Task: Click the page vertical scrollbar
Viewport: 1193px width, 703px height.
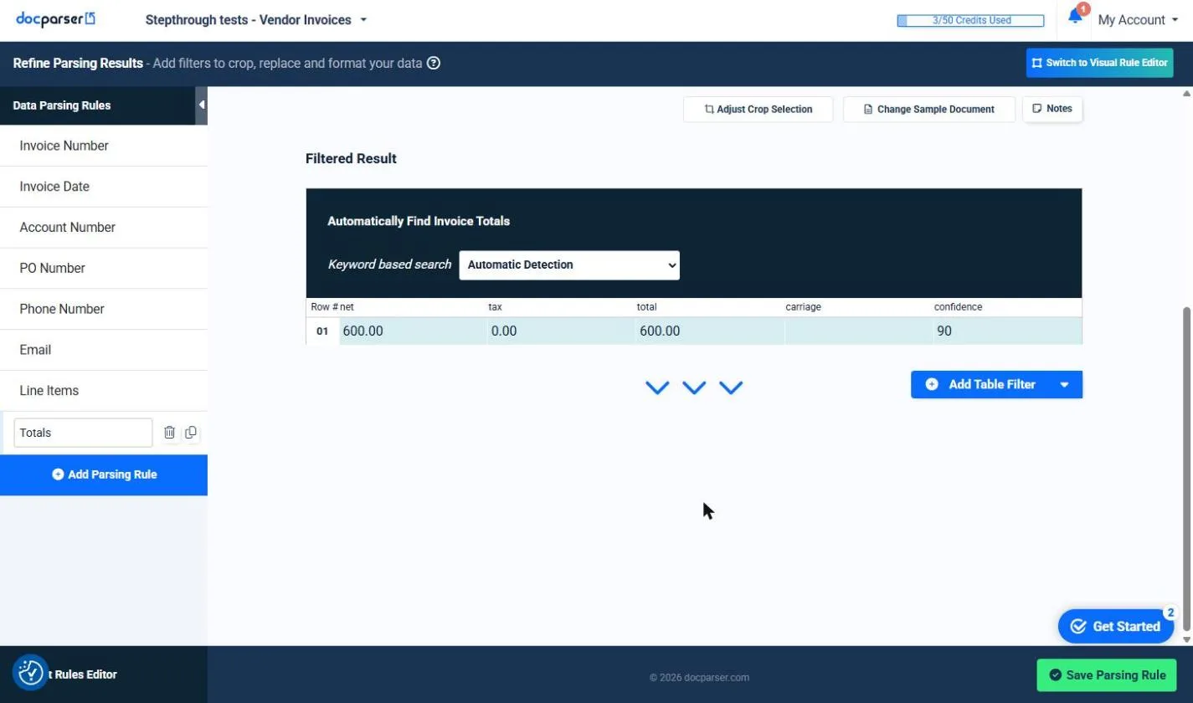Action: [x=1186, y=469]
